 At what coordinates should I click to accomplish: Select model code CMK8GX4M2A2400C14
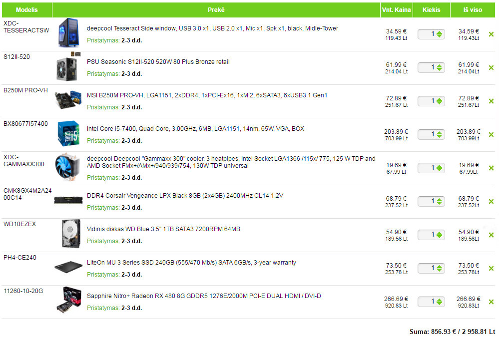coord(27,194)
